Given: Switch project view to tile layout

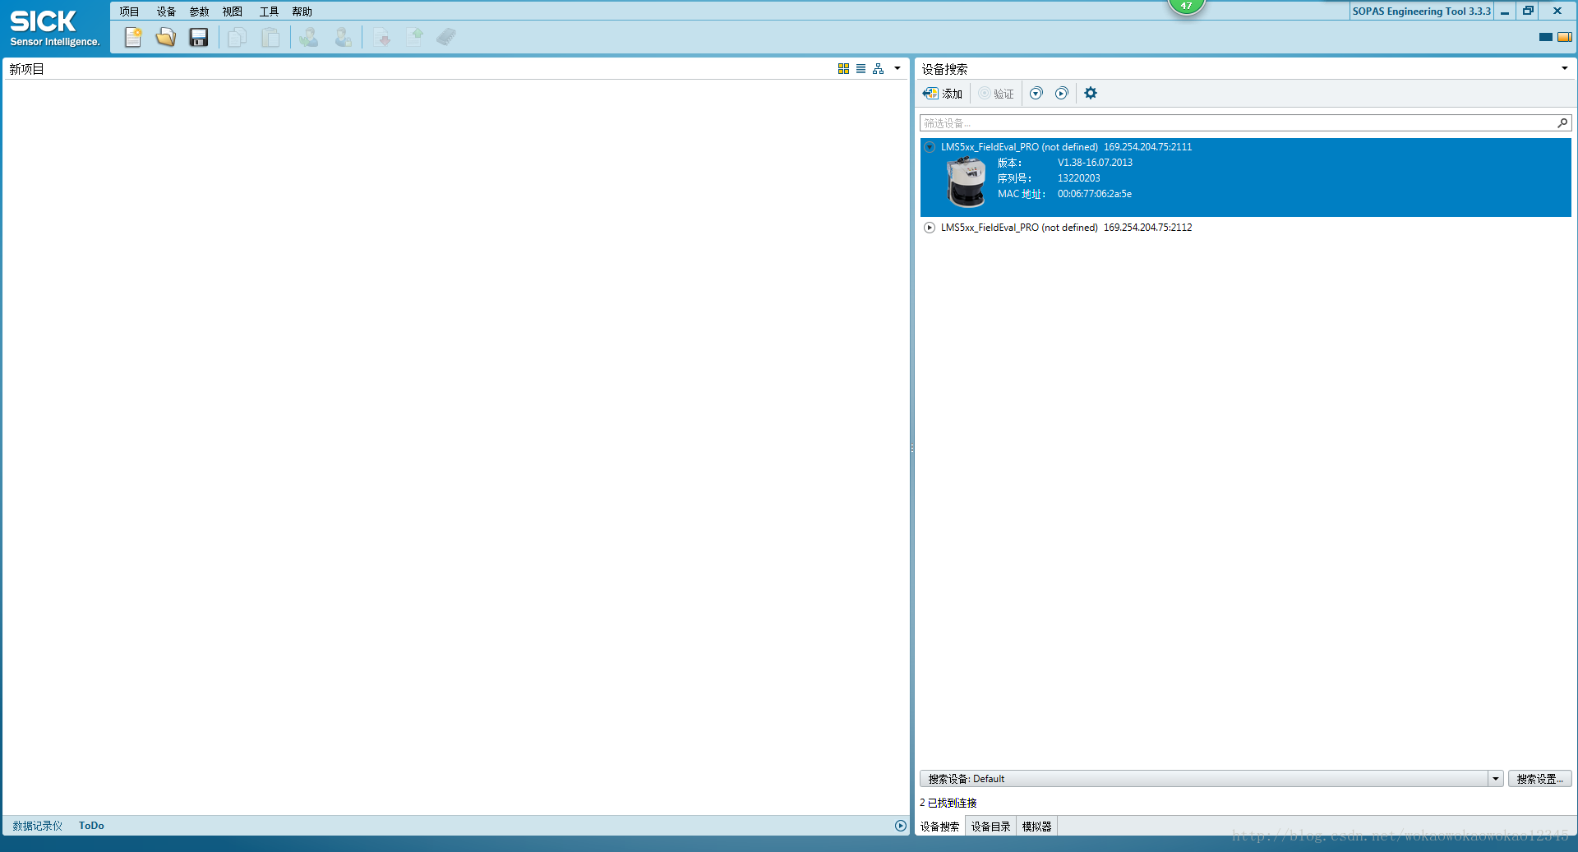Looking at the screenshot, I should (843, 69).
